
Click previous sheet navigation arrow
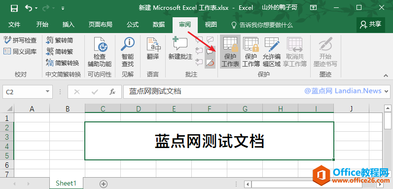tap(14, 184)
